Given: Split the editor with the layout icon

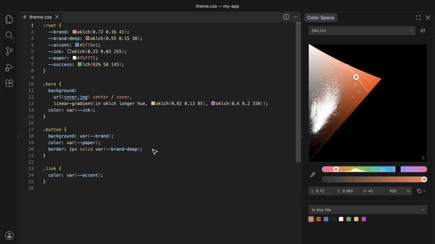Looking at the screenshot, I should point(286,17).
